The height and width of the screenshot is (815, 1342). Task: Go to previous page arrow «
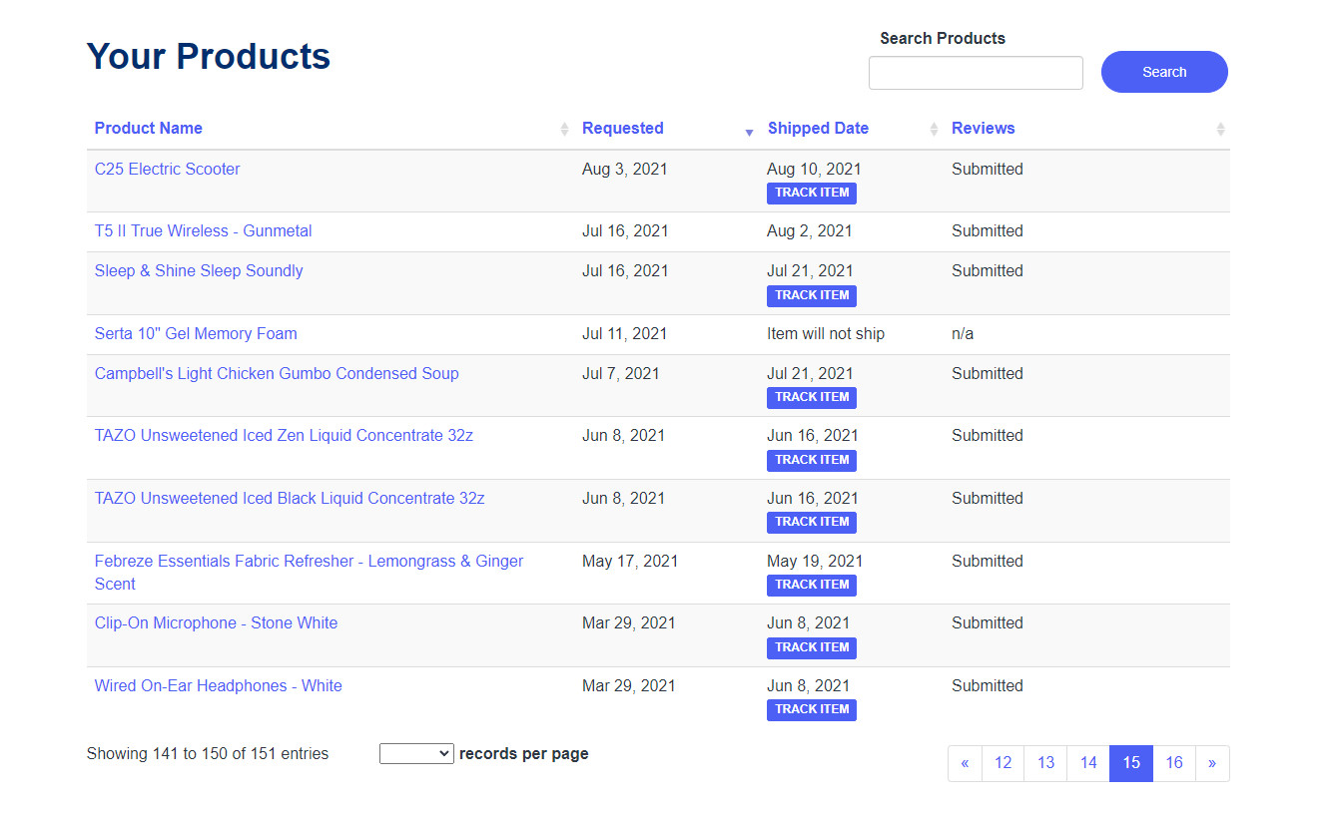tap(965, 763)
